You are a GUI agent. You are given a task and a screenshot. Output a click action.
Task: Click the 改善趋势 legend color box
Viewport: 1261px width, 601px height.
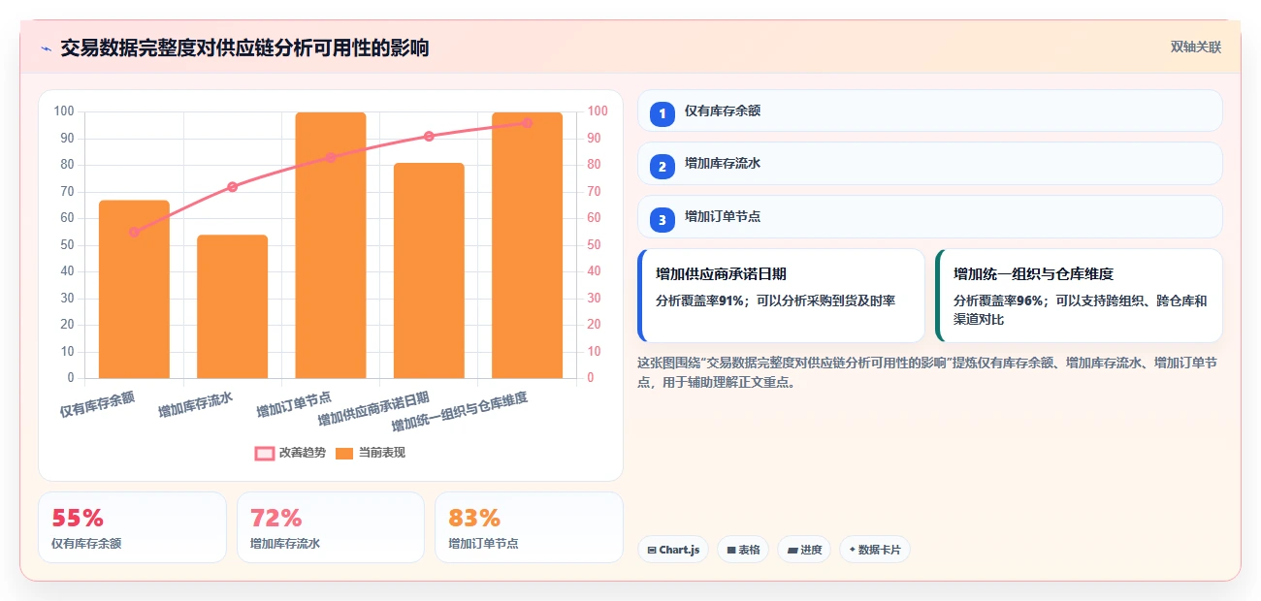[x=265, y=453]
